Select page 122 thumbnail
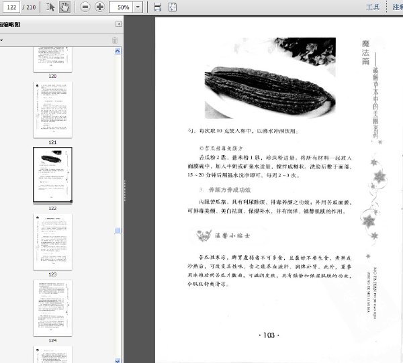 click(x=52, y=175)
